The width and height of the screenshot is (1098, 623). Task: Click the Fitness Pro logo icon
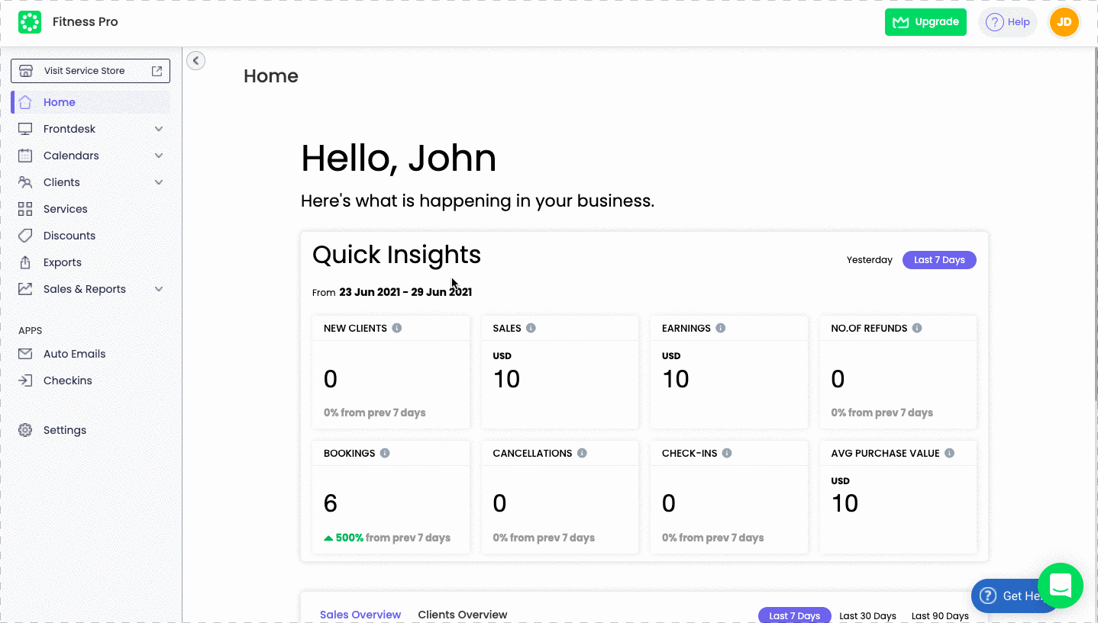tap(30, 22)
